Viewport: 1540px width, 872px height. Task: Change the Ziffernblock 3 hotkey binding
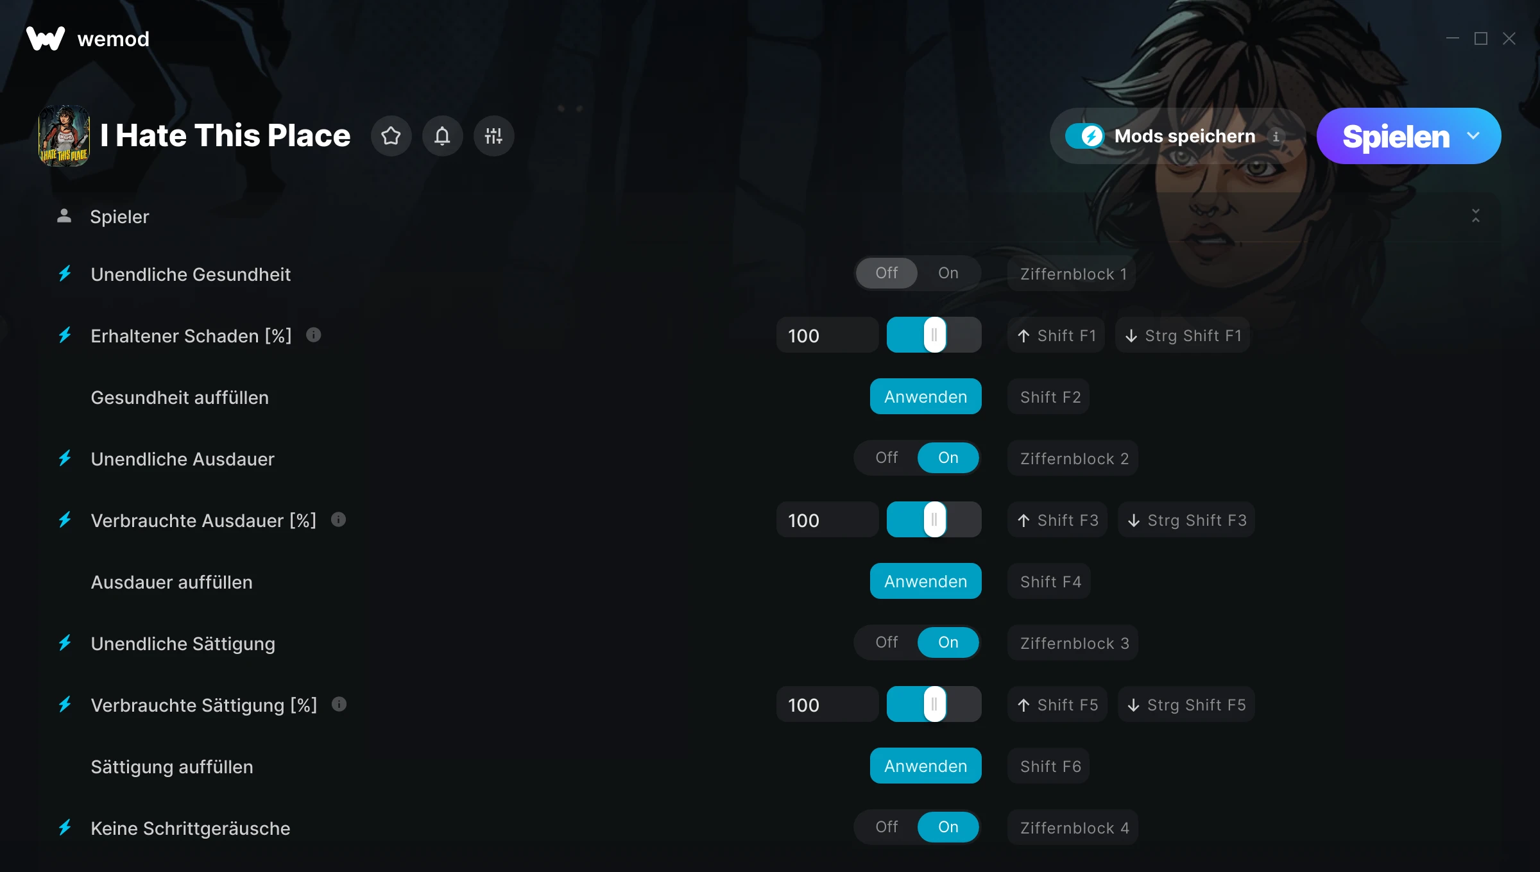1073,642
